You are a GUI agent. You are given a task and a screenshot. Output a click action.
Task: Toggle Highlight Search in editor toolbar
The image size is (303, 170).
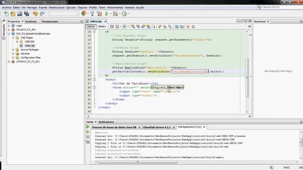click(148, 26)
